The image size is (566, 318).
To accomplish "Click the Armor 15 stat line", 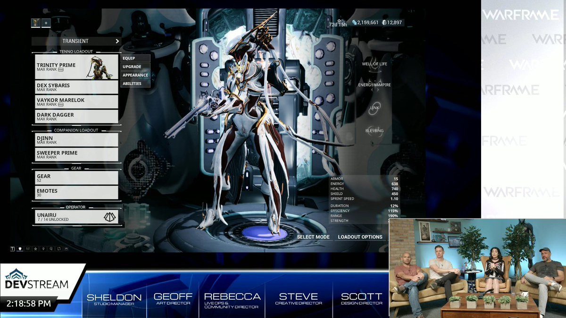I will 365,179.
